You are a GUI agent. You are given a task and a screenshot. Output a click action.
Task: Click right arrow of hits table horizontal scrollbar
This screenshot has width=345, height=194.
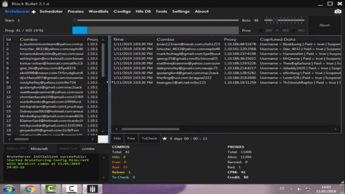coord(335,129)
